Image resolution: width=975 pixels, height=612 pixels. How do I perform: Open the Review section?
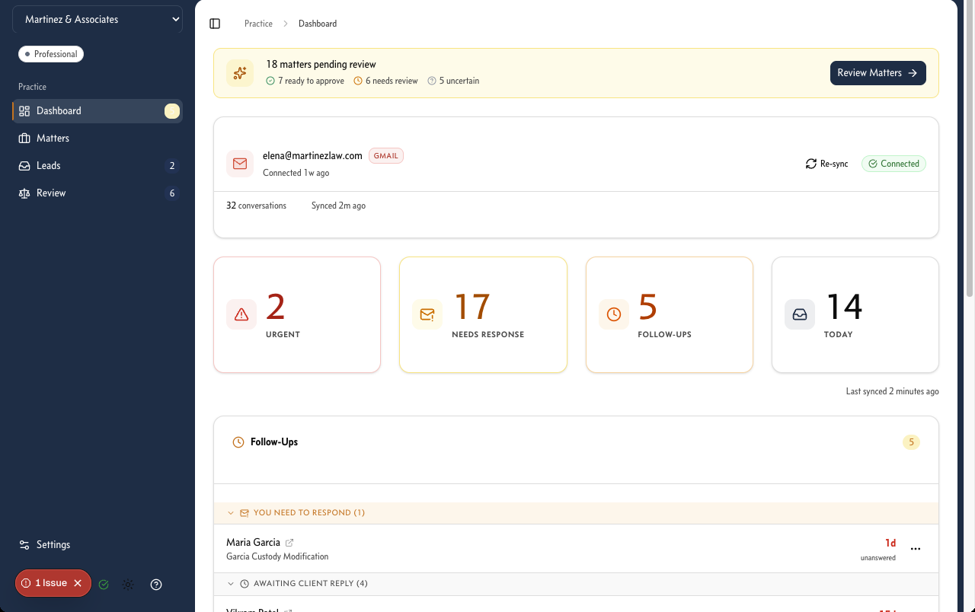point(97,193)
